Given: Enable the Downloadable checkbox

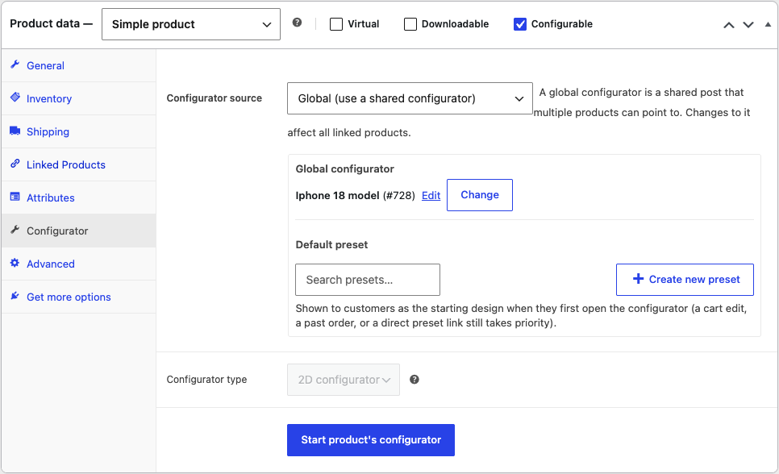Looking at the screenshot, I should pos(410,24).
